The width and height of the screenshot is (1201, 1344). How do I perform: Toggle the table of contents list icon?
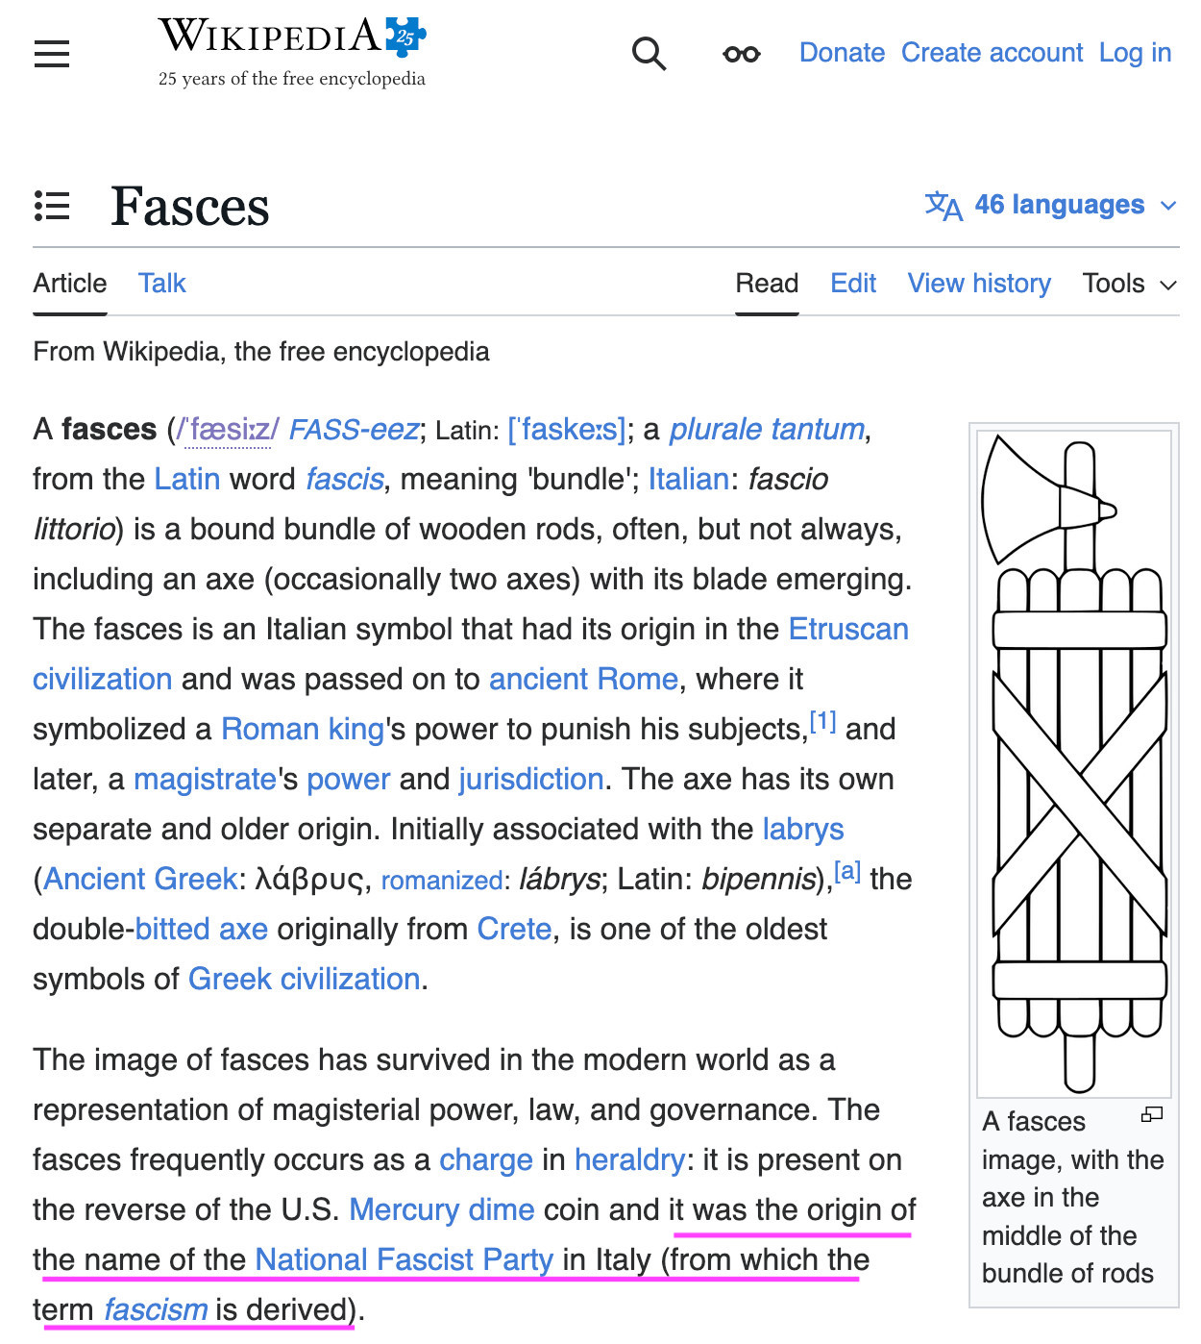52,206
